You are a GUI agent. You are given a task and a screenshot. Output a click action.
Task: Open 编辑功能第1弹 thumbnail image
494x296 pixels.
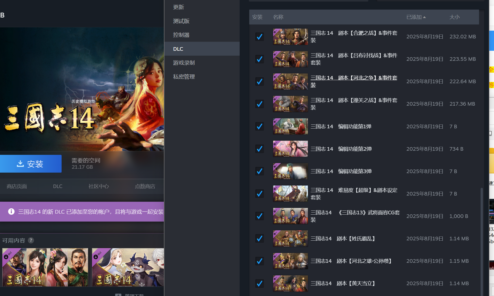[290, 126]
